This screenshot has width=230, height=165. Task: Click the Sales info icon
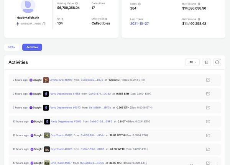pos(139,3)
